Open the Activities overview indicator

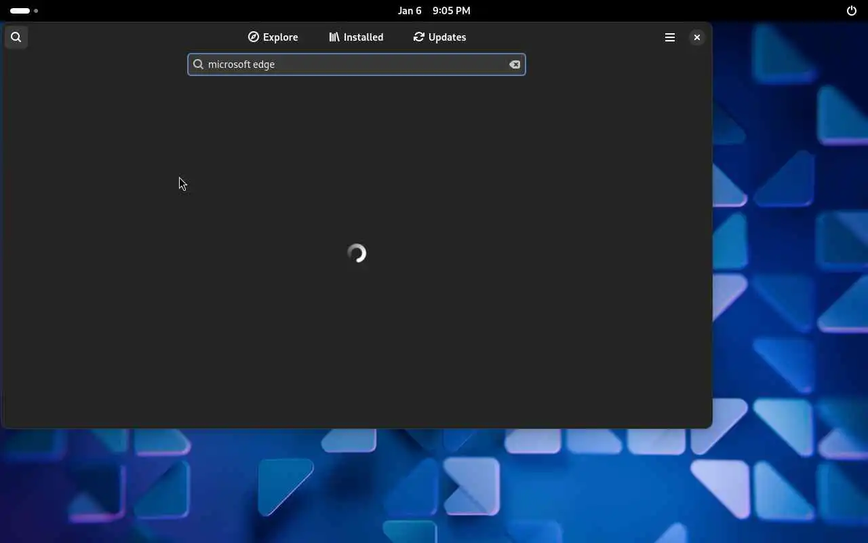24,11
